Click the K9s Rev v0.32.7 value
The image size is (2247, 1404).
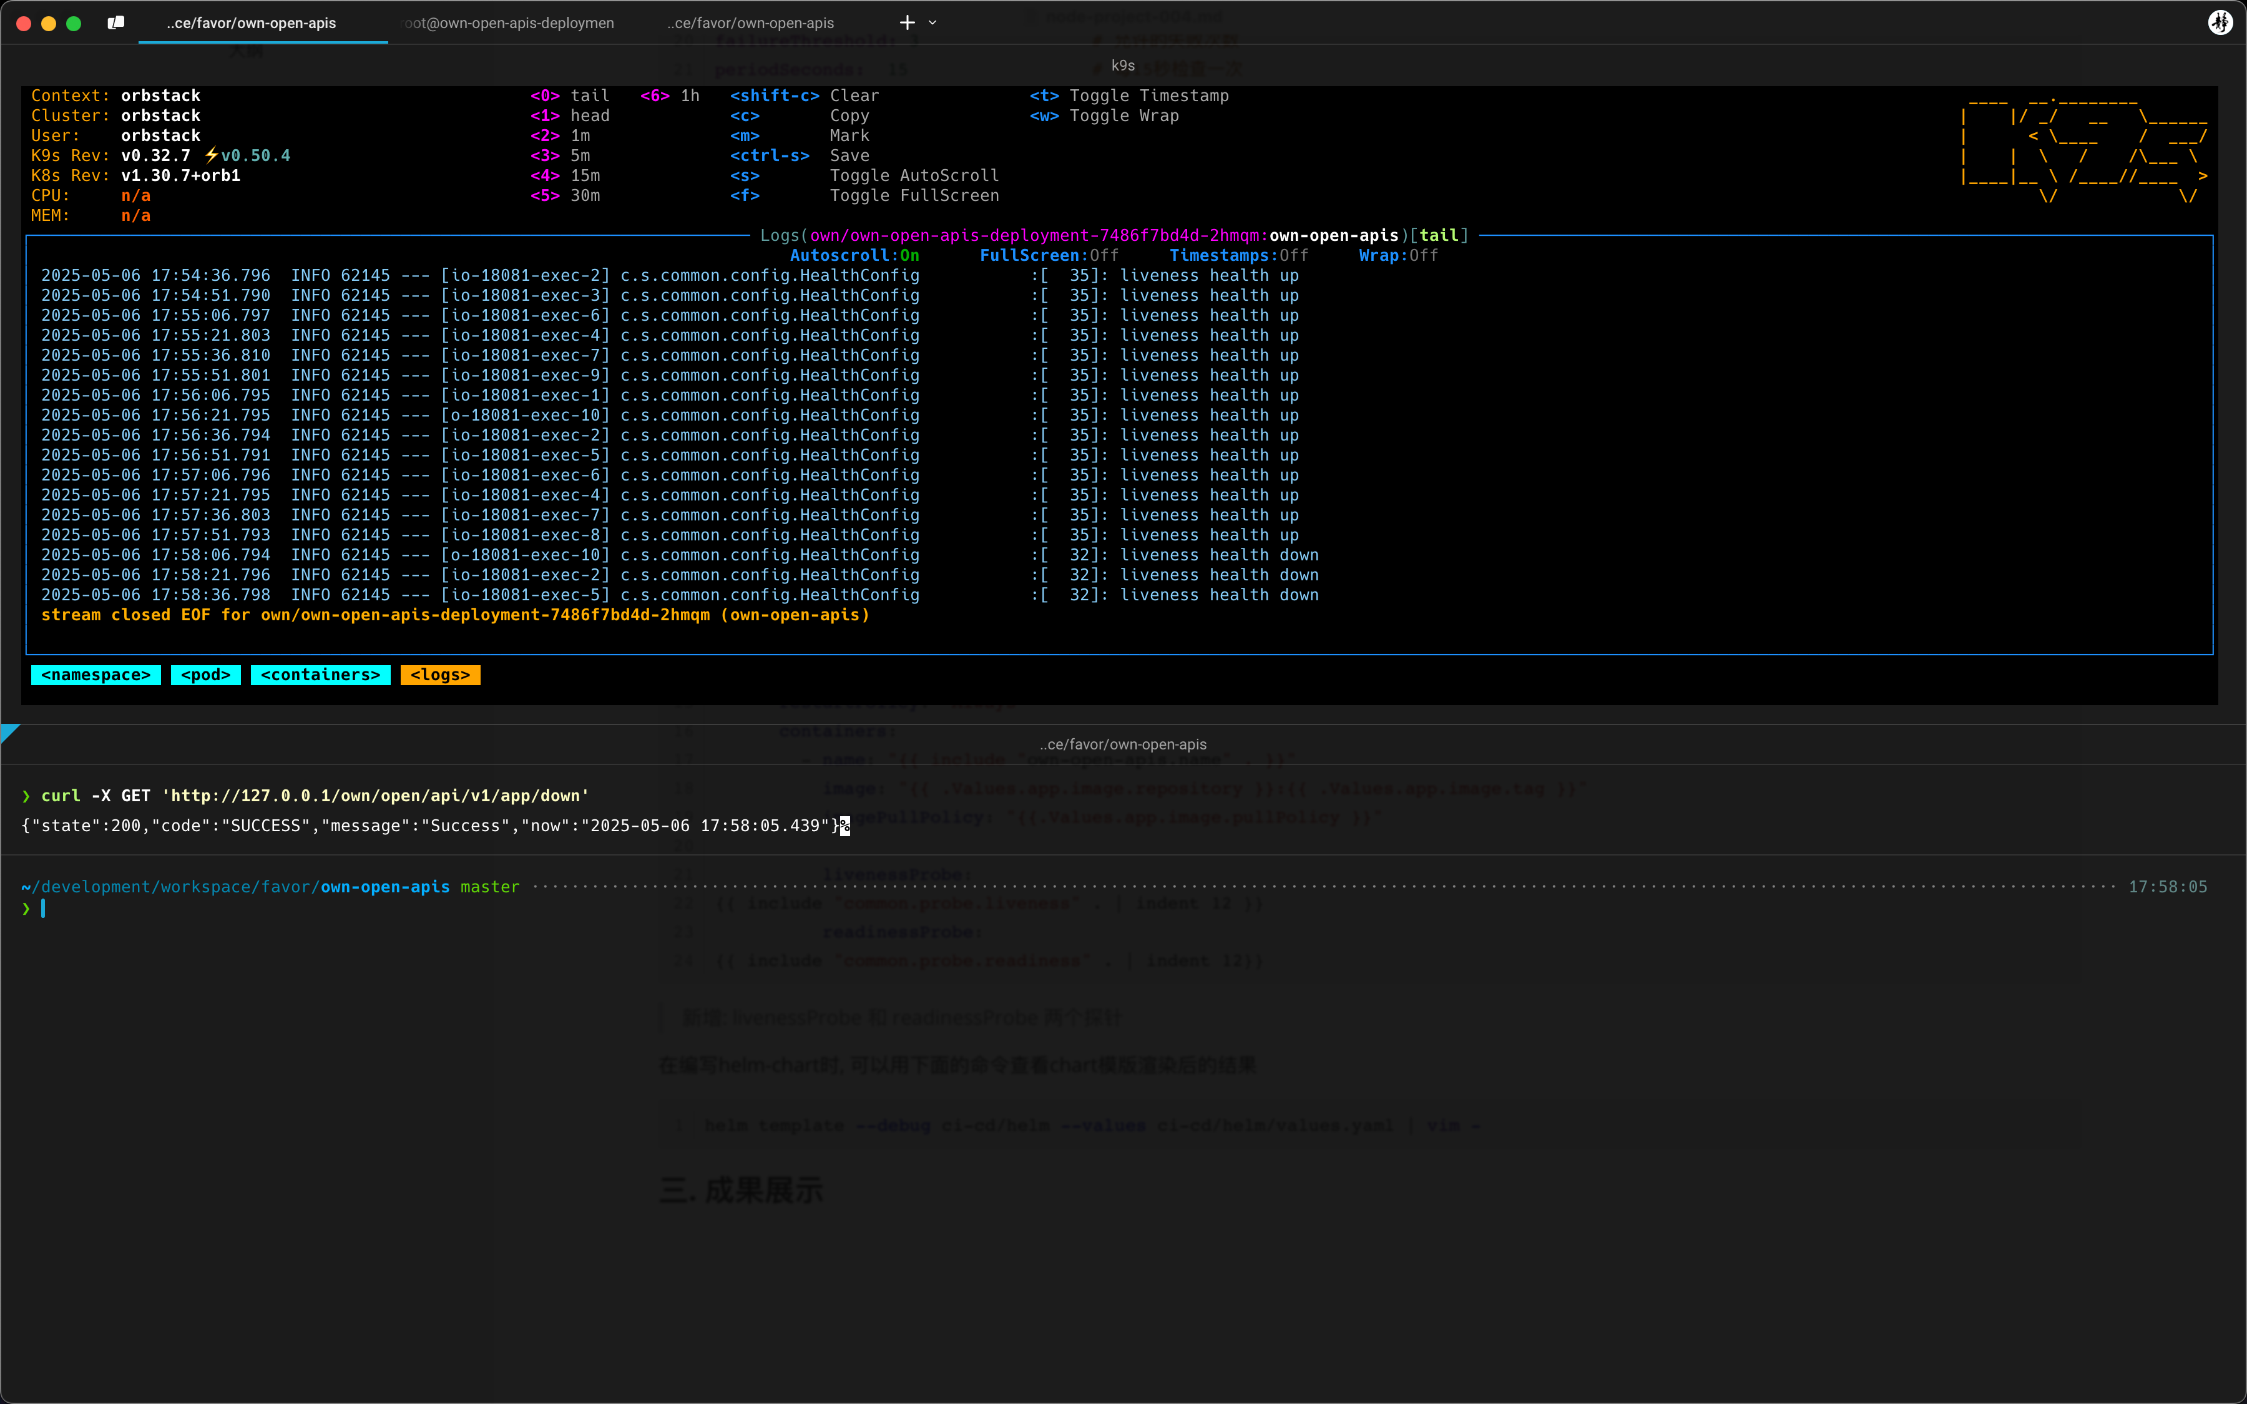click(x=155, y=155)
